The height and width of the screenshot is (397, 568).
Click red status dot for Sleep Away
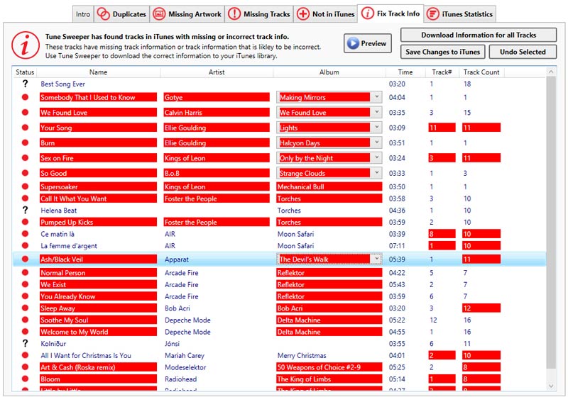coord(25,308)
